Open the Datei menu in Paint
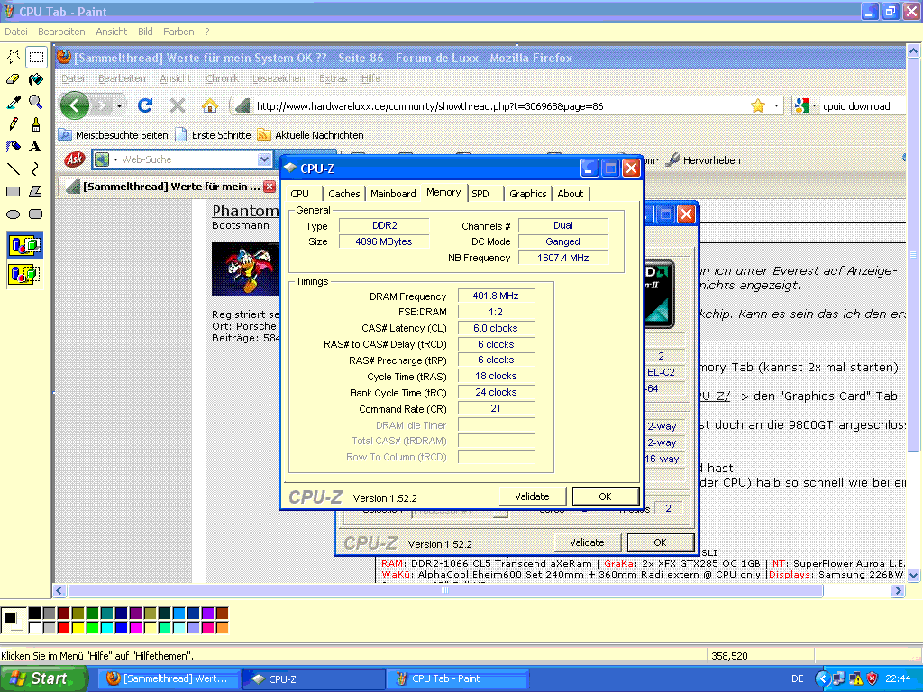Image resolution: width=923 pixels, height=692 pixels. 16,32
